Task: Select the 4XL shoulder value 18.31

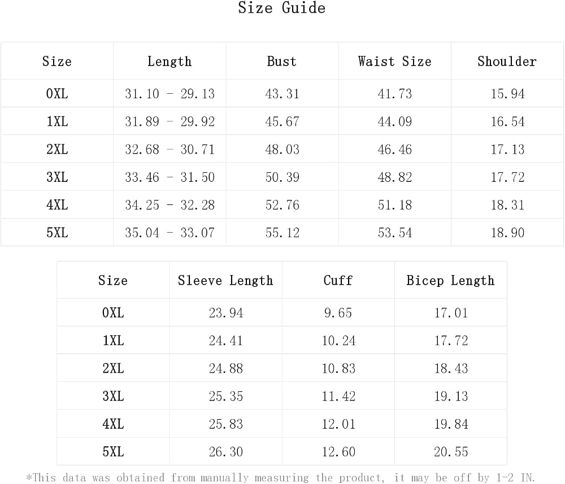Action: point(507,205)
